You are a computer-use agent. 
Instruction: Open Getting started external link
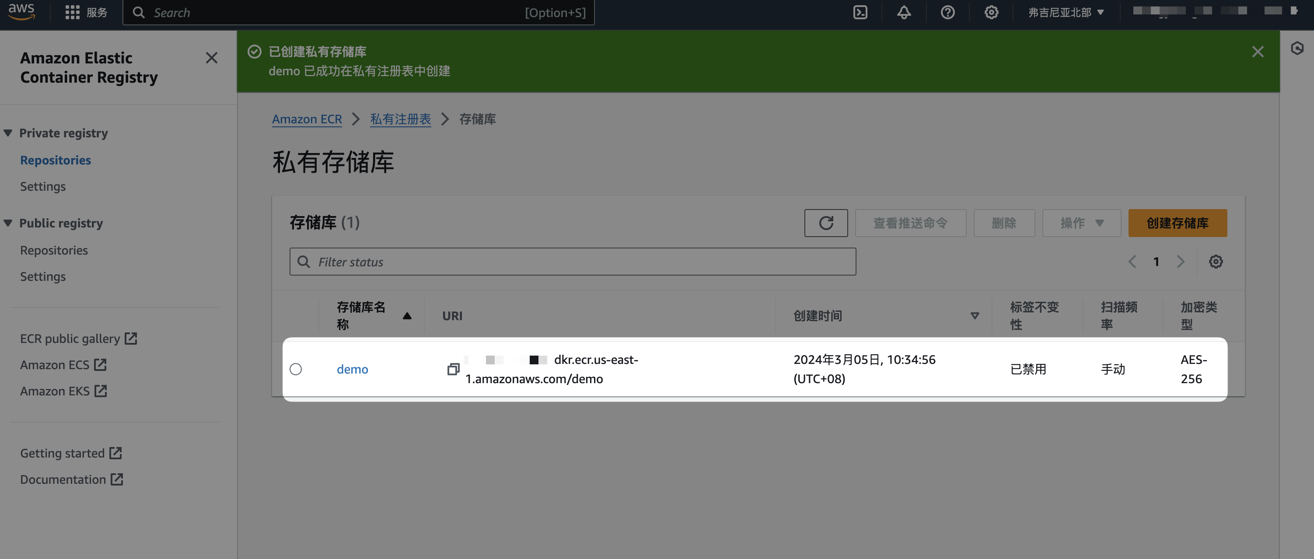71,454
